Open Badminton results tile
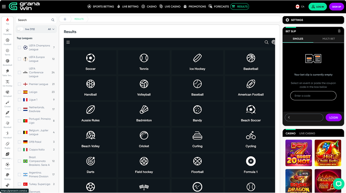Viewport: 346px width, 193px height. point(144,114)
